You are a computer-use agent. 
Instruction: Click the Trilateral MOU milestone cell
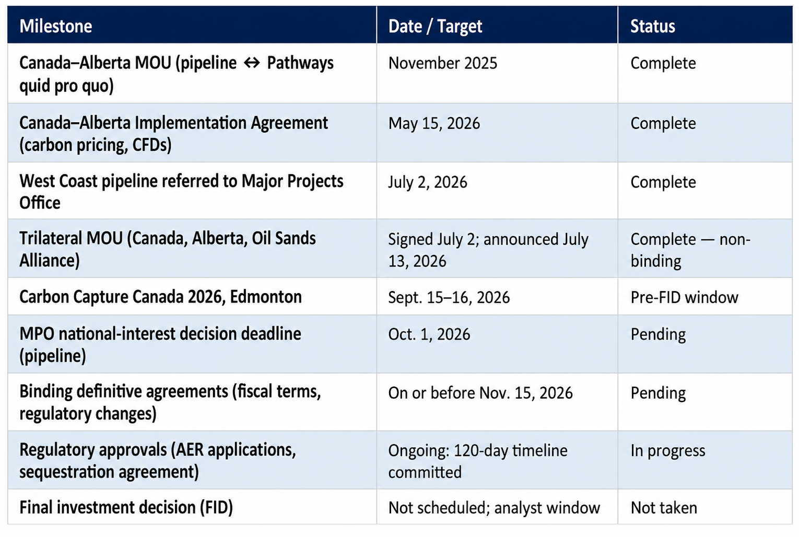click(x=192, y=248)
